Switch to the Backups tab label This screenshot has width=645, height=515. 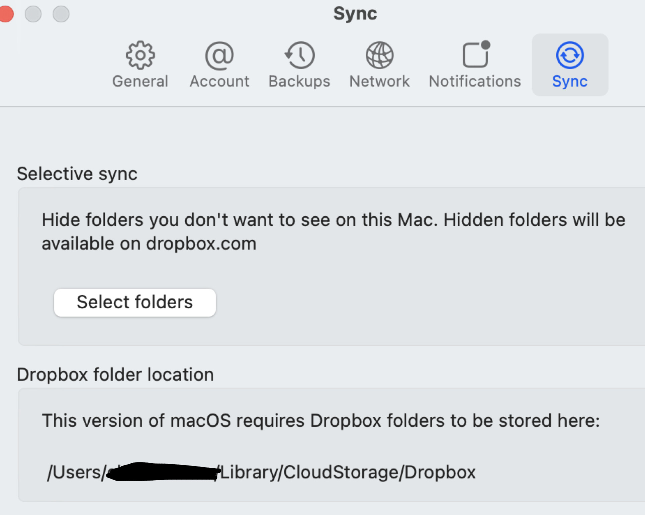(x=299, y=82)
